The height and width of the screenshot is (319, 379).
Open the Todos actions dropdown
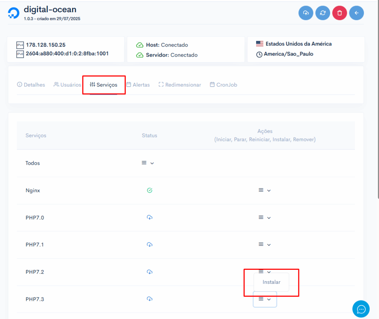(148, 163)
